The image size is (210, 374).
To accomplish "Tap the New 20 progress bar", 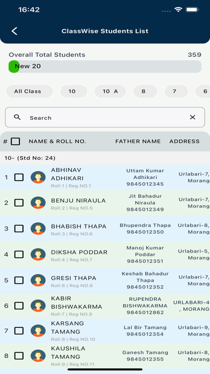I will click(x=105, y=66).
